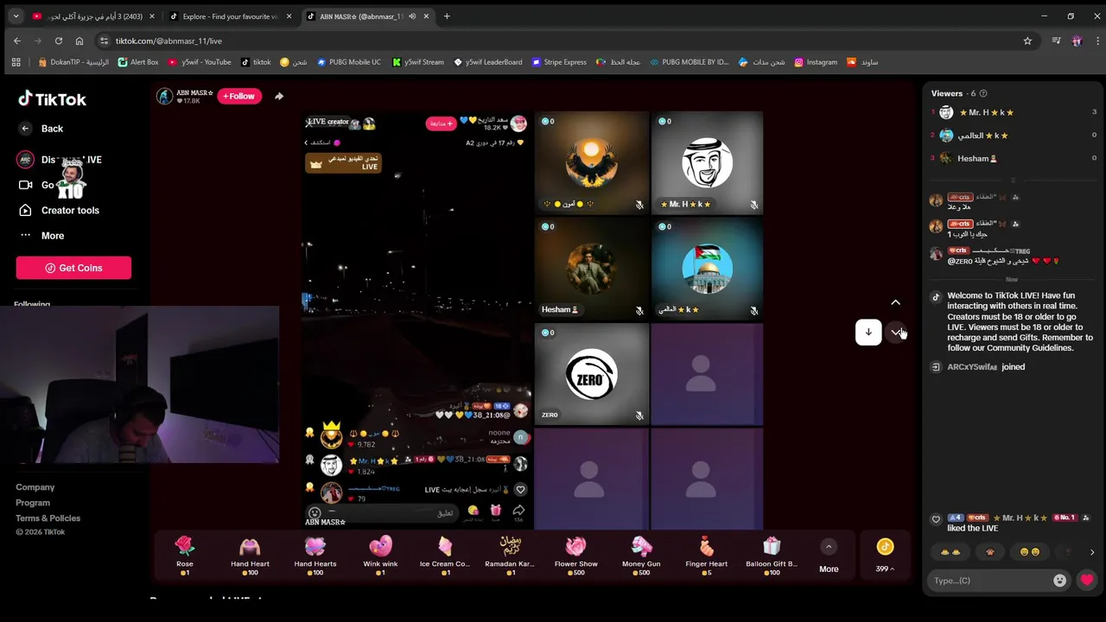The image size is (1106, 622).
Task: Open emoji picker in chat input
Action: pos(1059,581)
